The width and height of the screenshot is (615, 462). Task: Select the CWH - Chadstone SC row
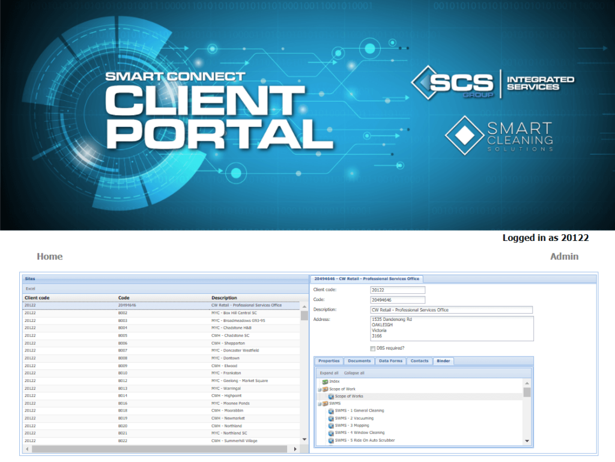(161, 336)
